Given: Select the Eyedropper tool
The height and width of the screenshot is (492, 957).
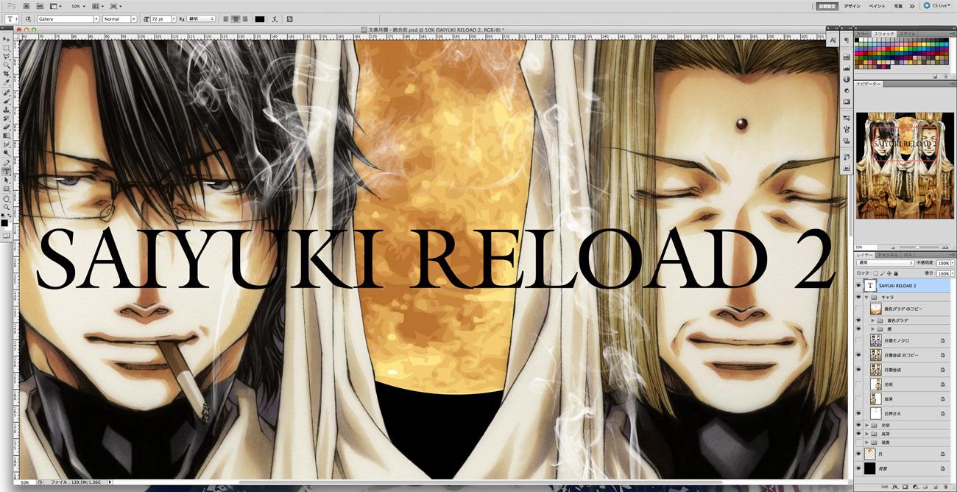Looking at the screenshot, I should point(6,82).
